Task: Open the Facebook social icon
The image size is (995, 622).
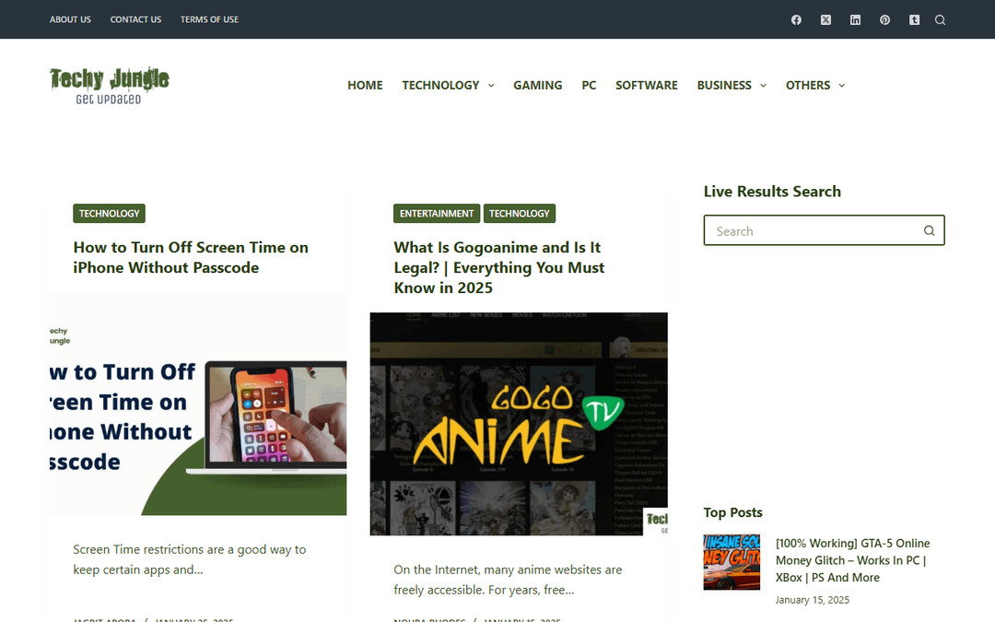Action: tap(796, 19)
